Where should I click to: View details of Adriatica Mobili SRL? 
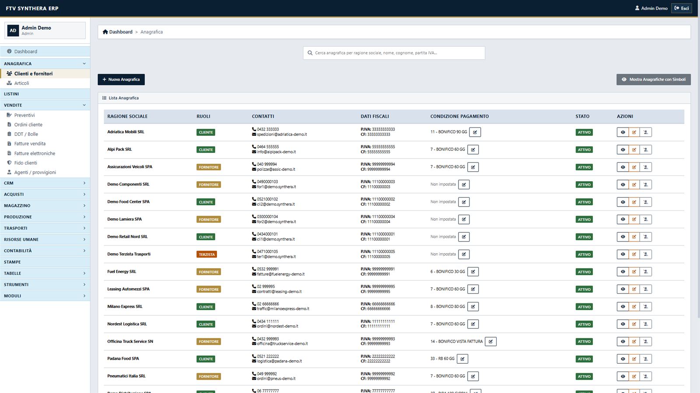point(623,132)
